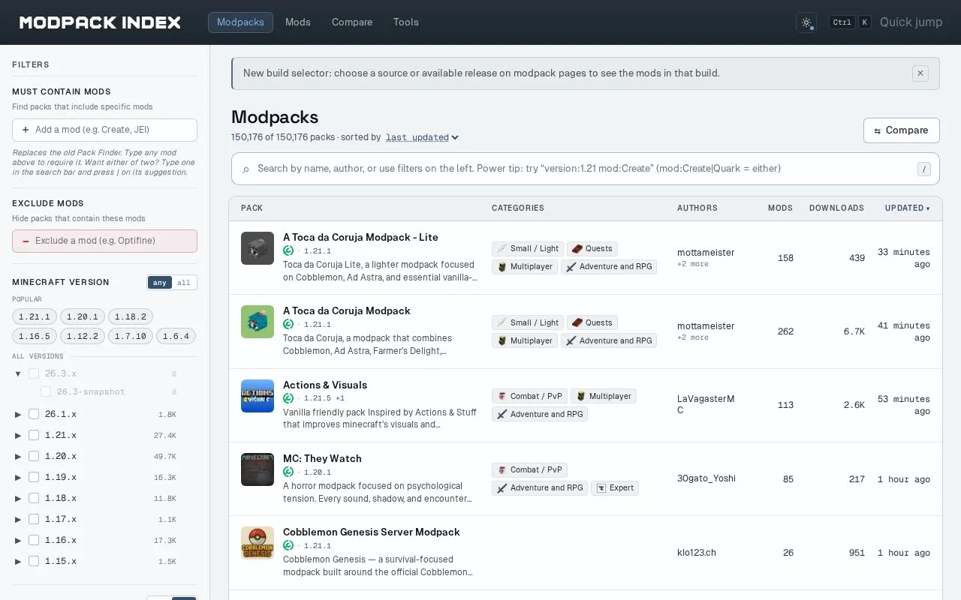Expand the 26.1.x version tree
The height and width of the screenshot is (600, 961).
coord(19,414)
